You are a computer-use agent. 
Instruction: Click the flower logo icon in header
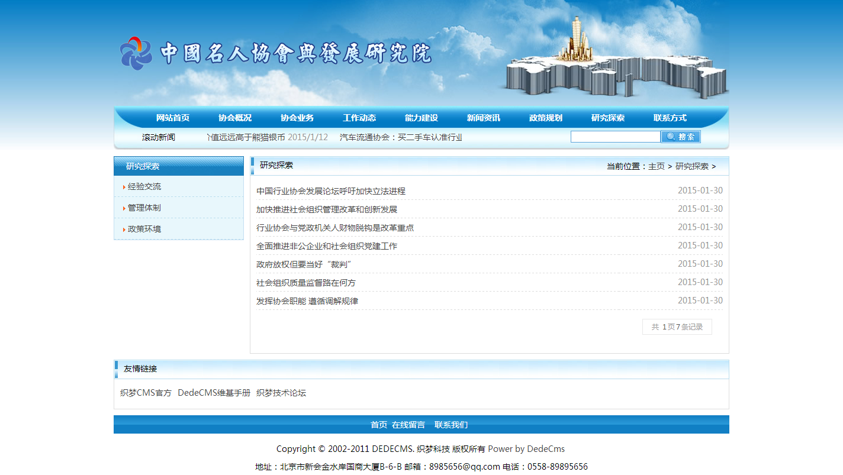(136, 53)
